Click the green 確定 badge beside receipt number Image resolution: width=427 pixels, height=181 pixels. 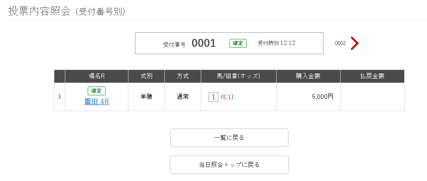coord(238,43)
